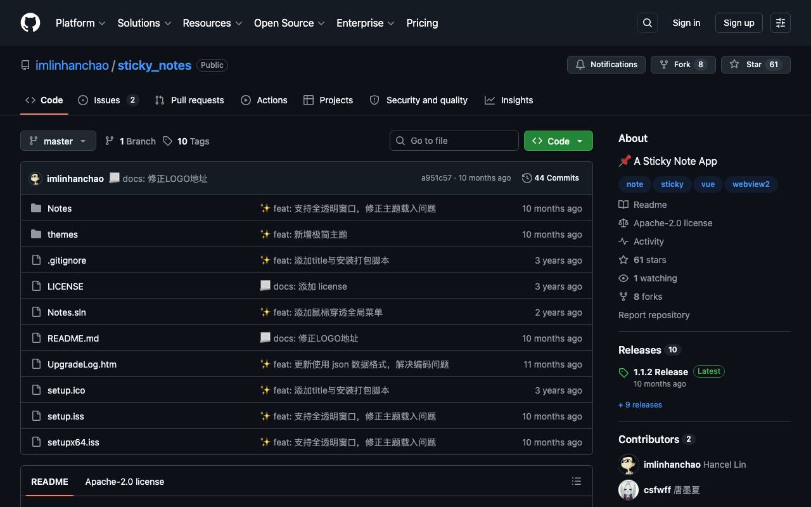Open the master branch selector
Viewport: 811px width, 507px height.
coord(58,141)
